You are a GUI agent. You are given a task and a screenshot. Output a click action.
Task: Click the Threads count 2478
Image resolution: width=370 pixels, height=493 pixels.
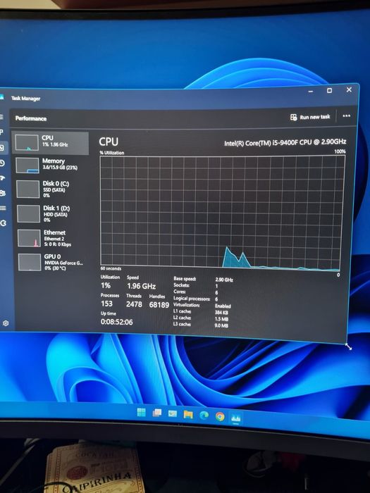coord(134,304)
